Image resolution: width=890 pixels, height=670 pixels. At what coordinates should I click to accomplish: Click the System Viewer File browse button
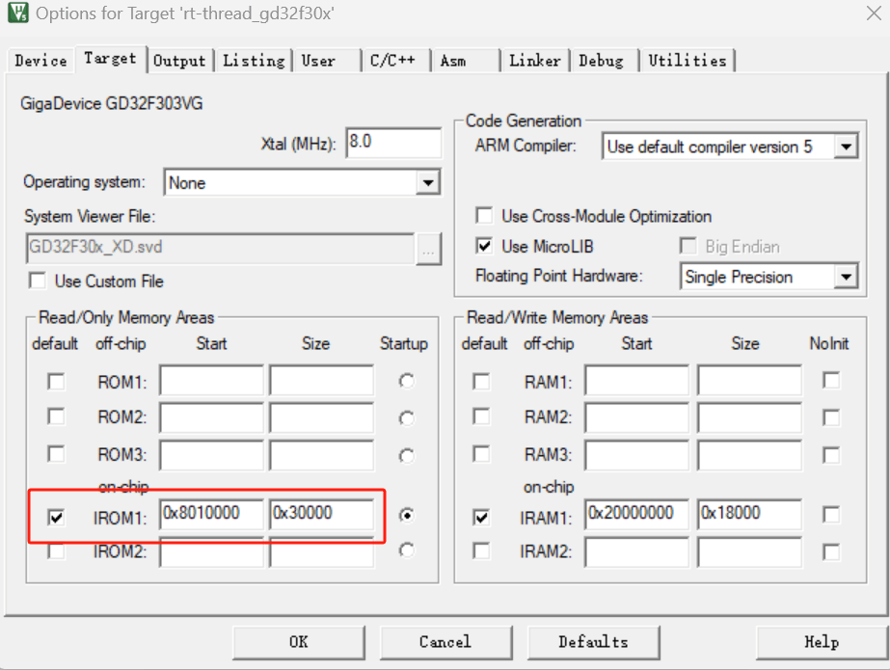point(429,248)
